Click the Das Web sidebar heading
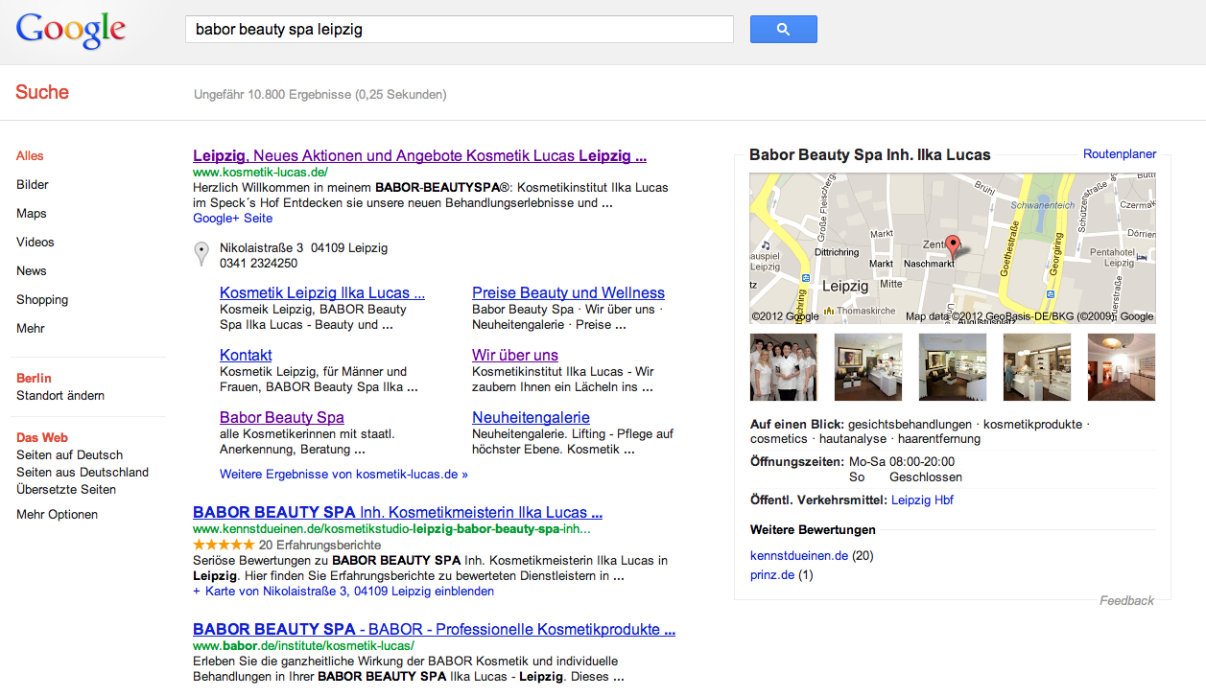 42,438
